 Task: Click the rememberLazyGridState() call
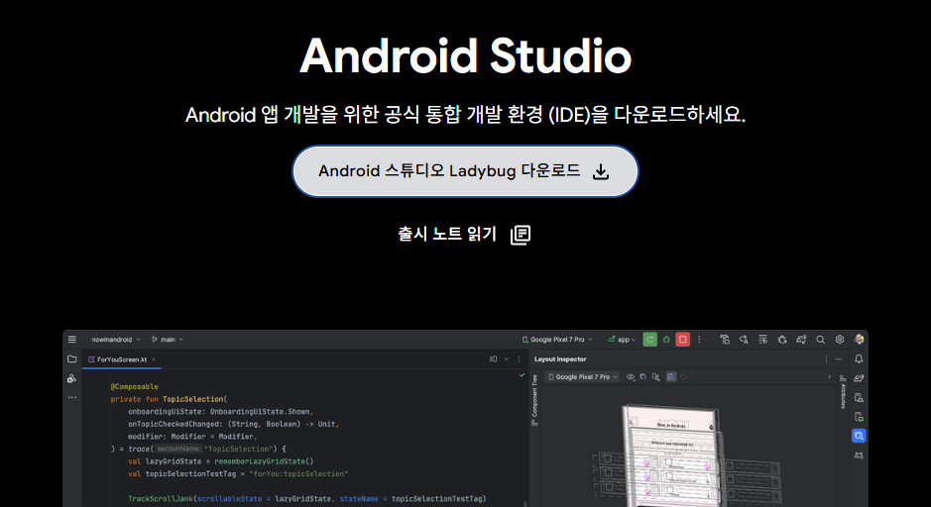(x=264, y=461)
